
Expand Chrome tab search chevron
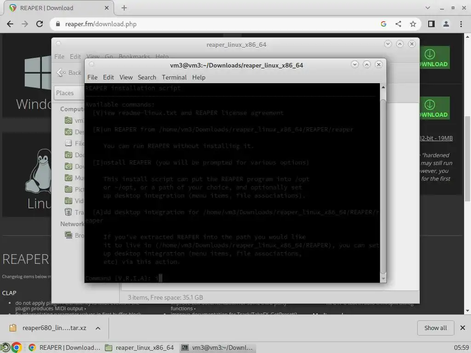428,8
